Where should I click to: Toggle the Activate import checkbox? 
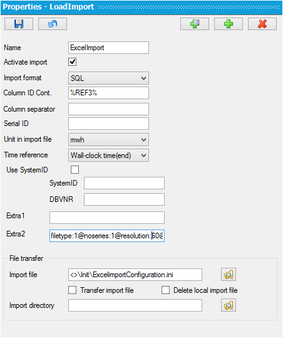[72, 62]
